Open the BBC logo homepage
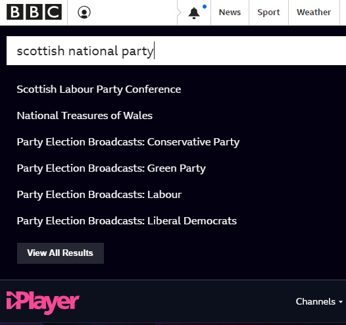Image resolution: width=346 pixels, height=325 pixels. tap(34, 12)
